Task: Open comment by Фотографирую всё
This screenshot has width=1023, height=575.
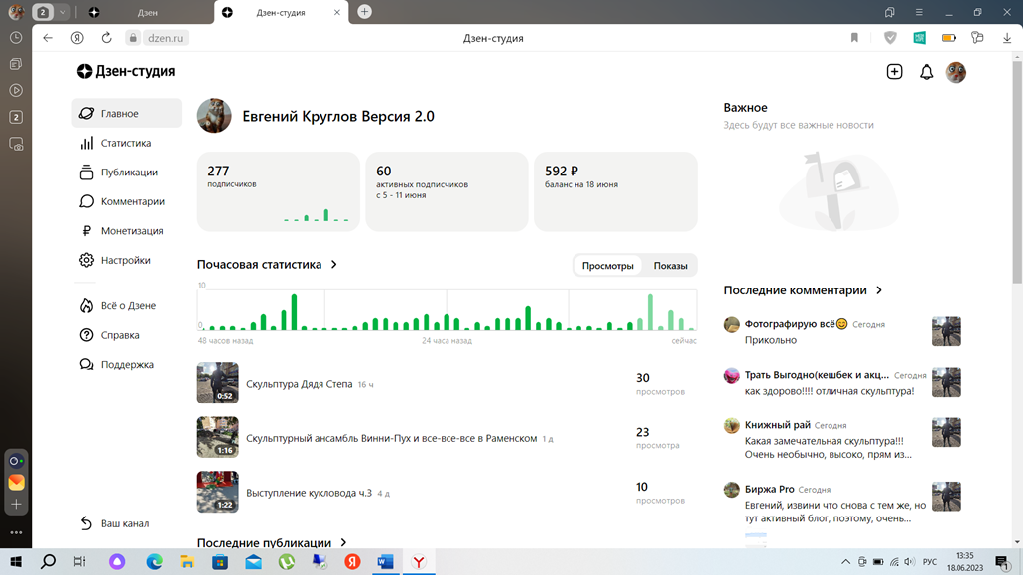Action: [842, 332]
